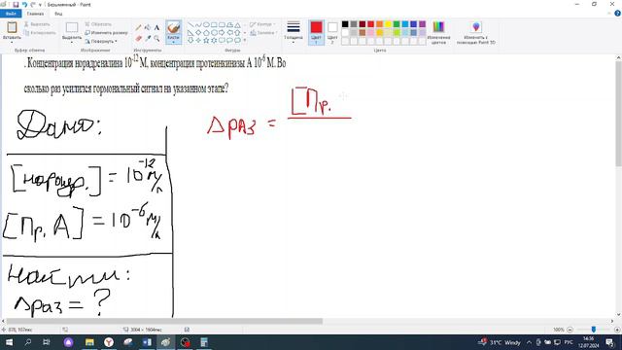Viewport: 622px width, 350px height.
Task: Pick the black color swatch
Action: (x=345, y=24)
